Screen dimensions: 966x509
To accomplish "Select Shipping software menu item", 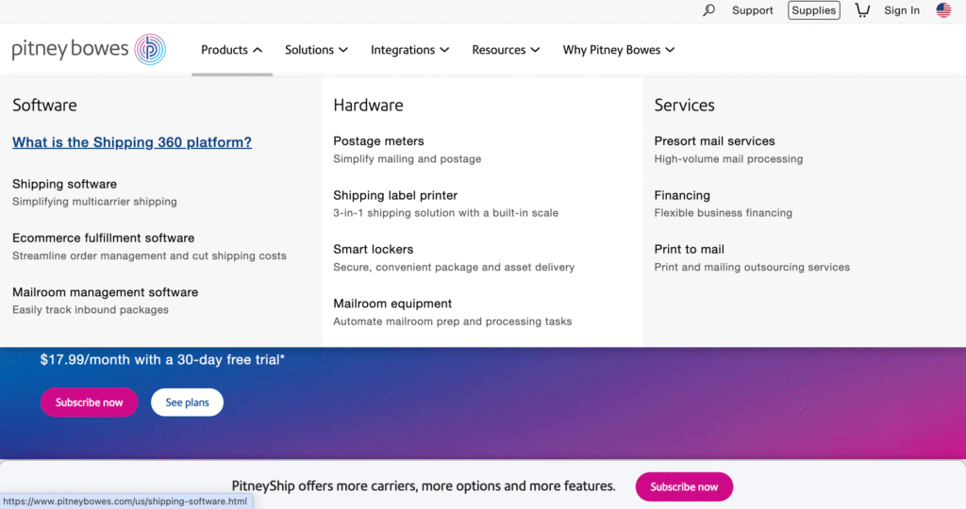I will point(65,184).
